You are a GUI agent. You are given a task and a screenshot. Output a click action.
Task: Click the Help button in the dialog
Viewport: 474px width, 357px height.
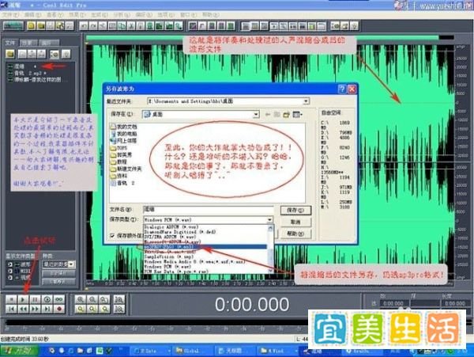pyautogui.click(x=295, y=234)
